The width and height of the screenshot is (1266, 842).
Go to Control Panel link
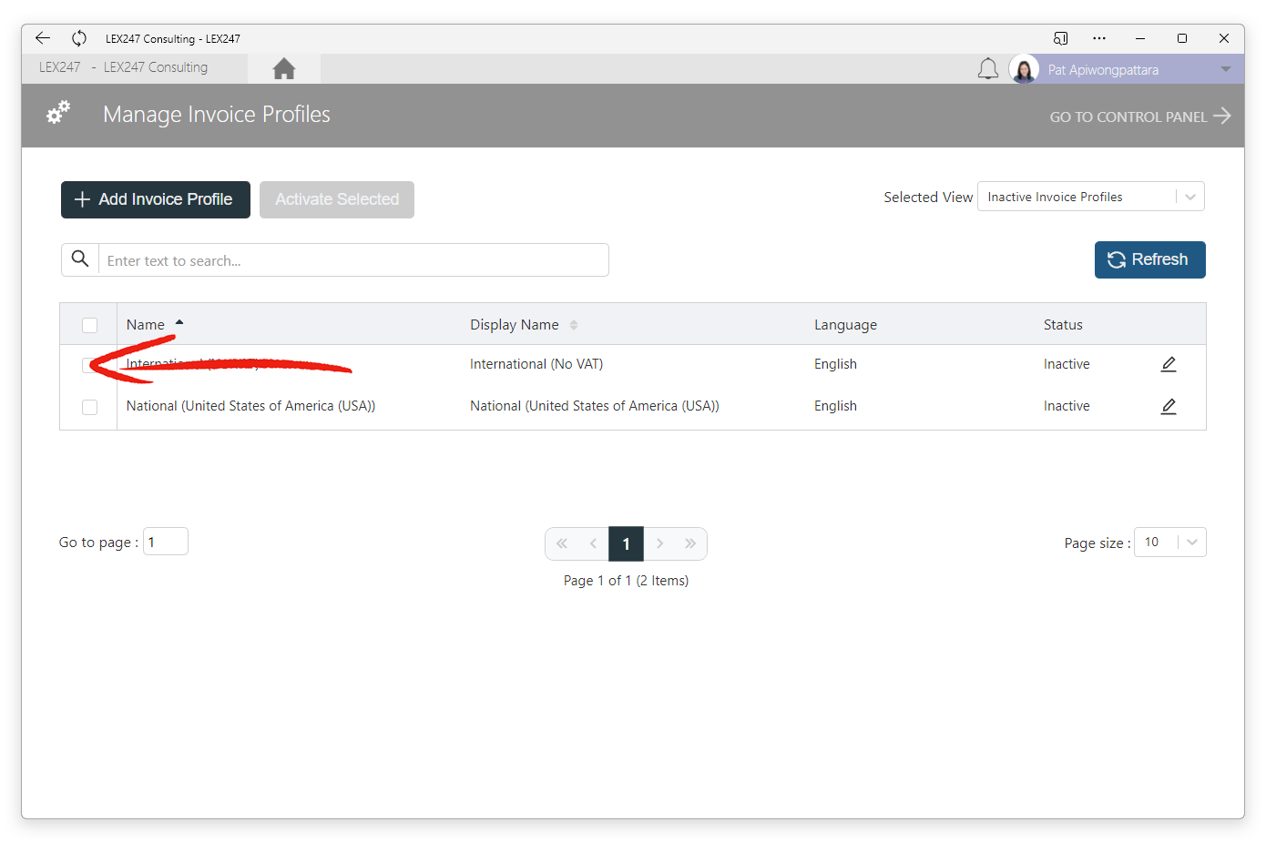tap(1139, 117)
